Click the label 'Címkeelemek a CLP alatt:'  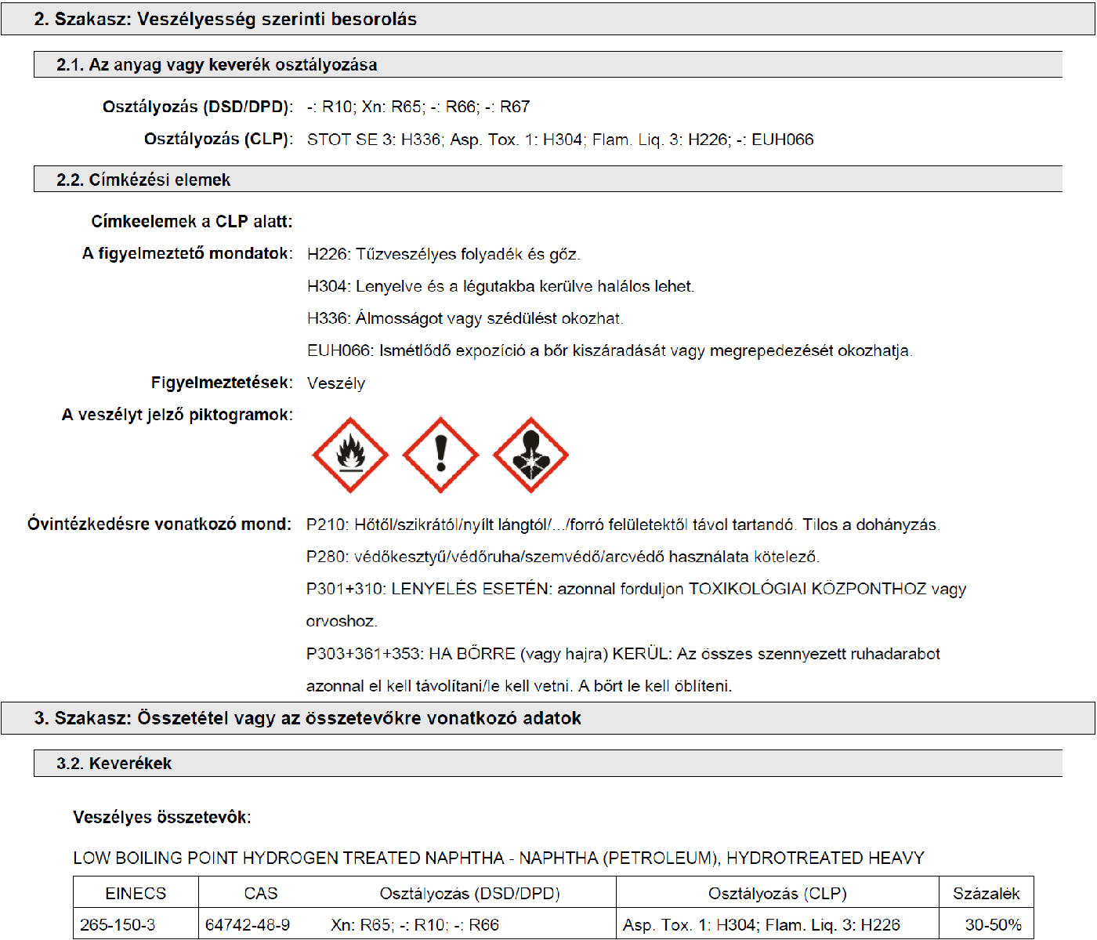pos(192,222)
